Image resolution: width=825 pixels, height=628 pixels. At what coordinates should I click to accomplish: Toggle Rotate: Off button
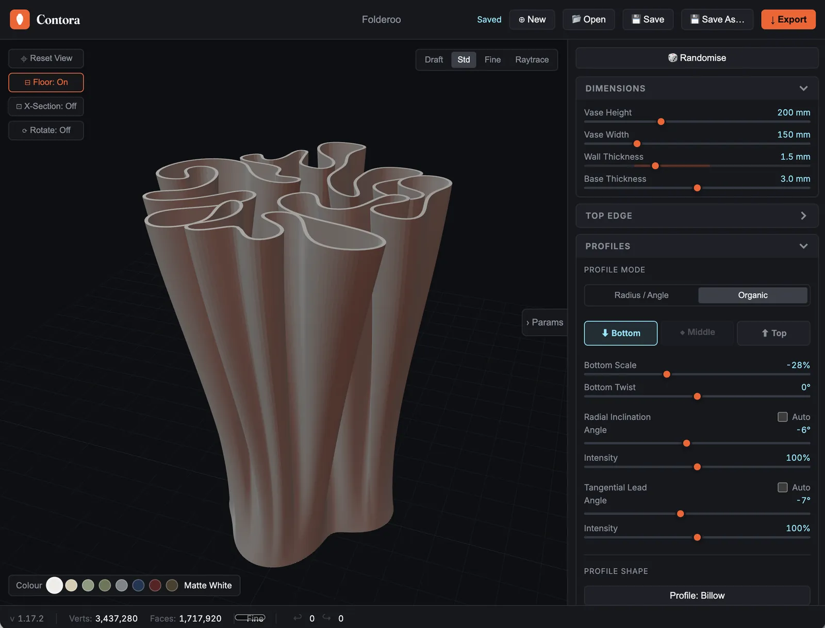coord(46,130)
